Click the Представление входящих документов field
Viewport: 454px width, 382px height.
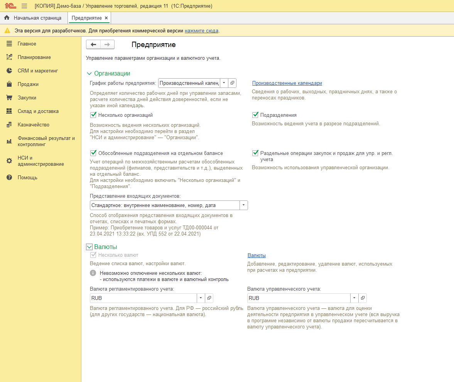click(165, 205)
